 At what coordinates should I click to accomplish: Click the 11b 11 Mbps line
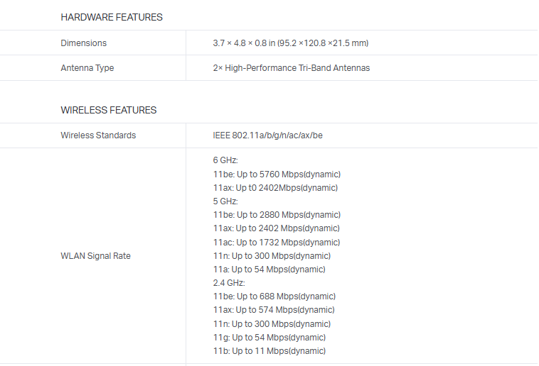(269, 351)
